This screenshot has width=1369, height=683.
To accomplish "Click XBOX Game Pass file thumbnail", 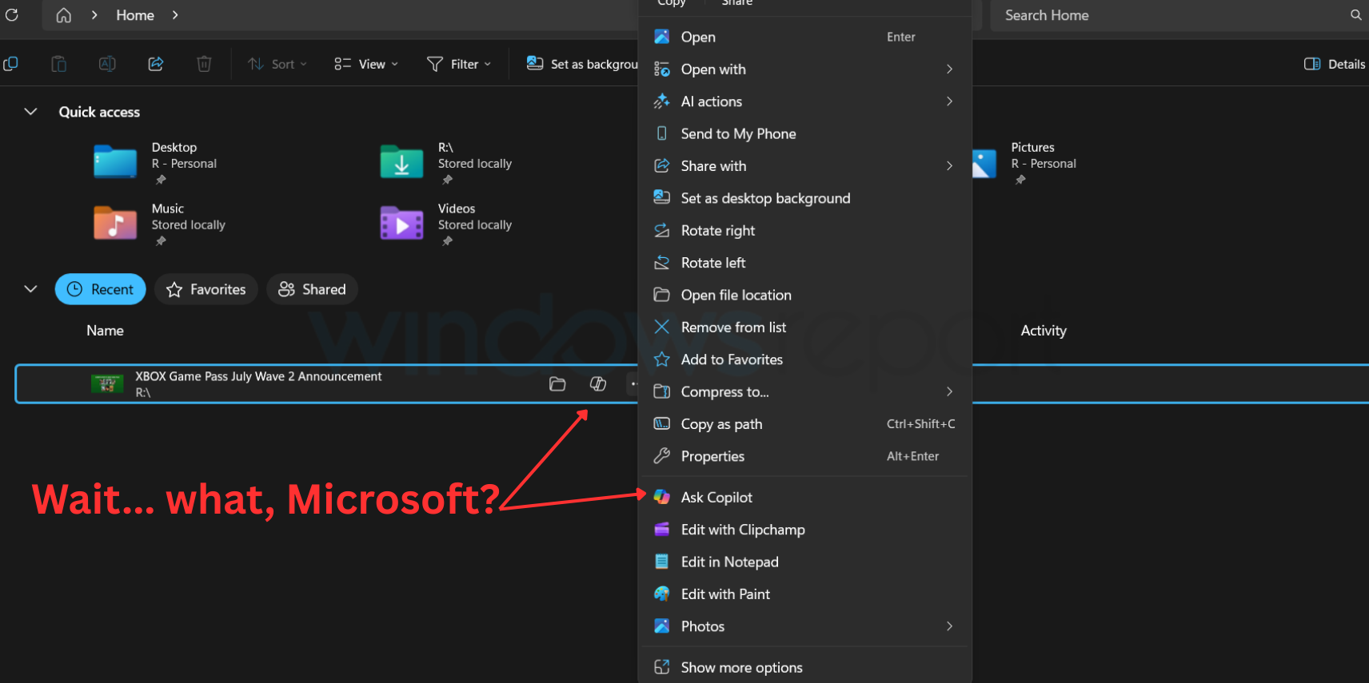I will [107, 384].
